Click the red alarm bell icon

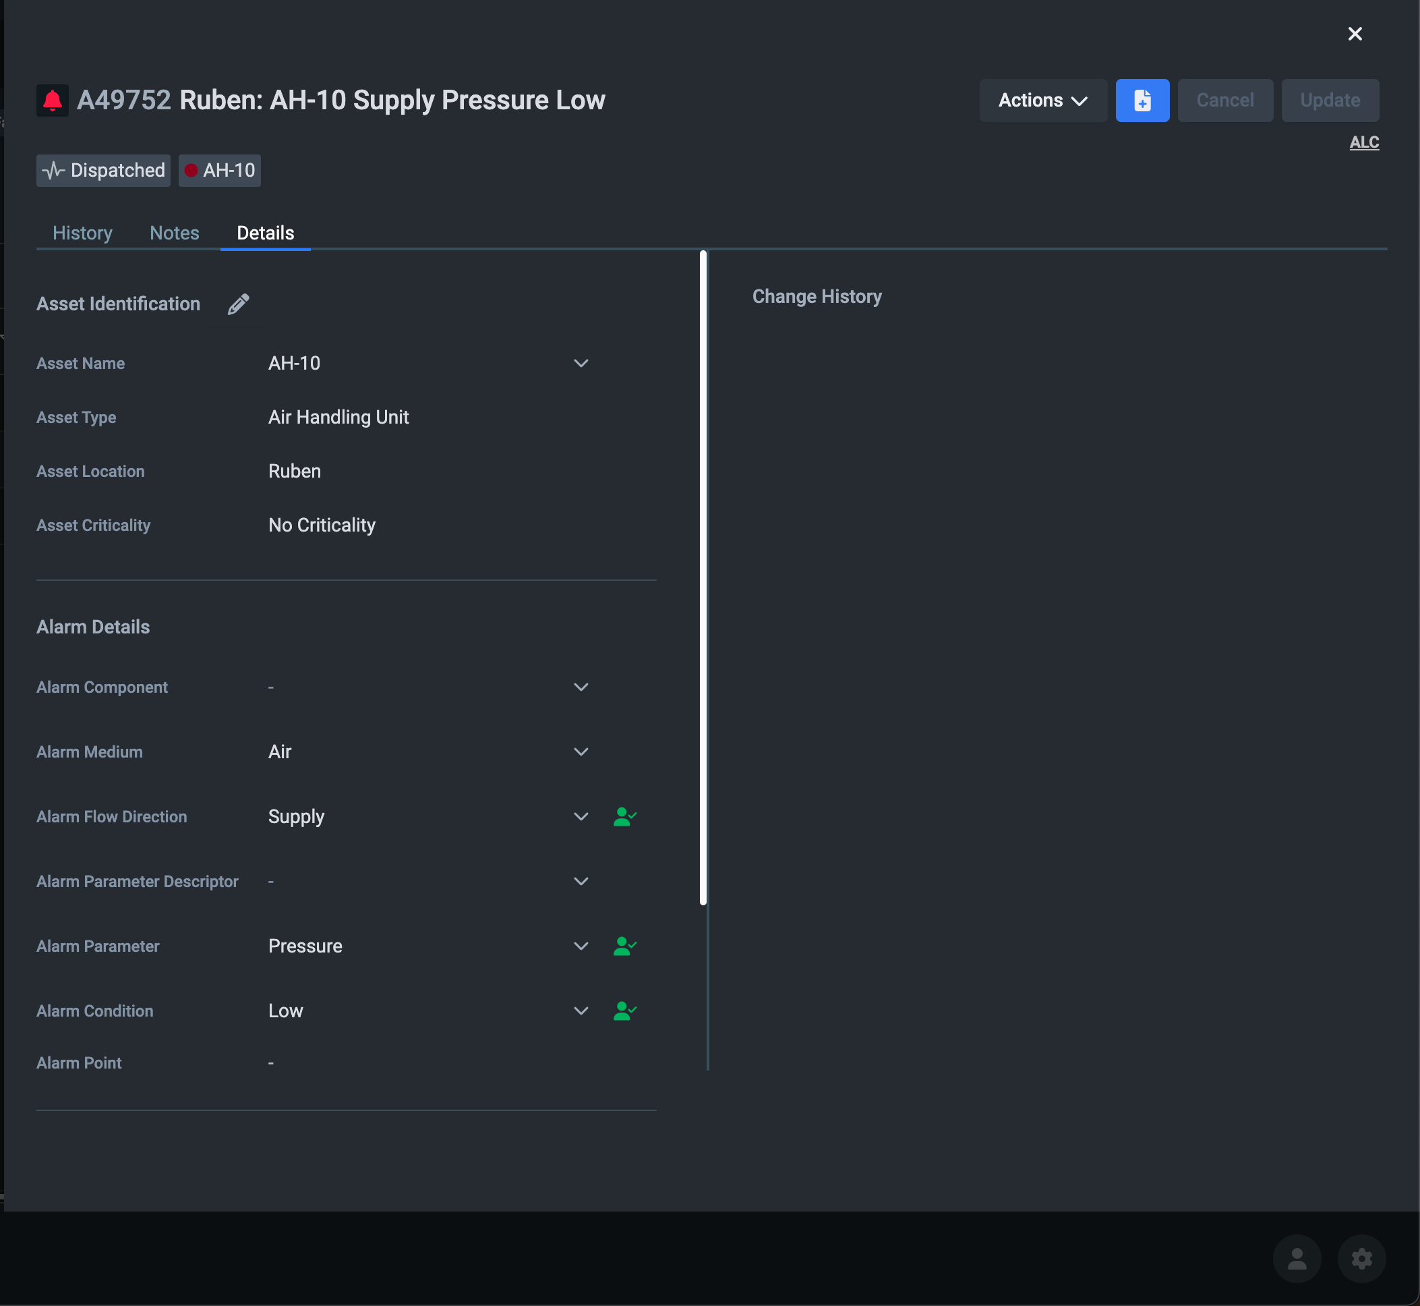[53, 101]
